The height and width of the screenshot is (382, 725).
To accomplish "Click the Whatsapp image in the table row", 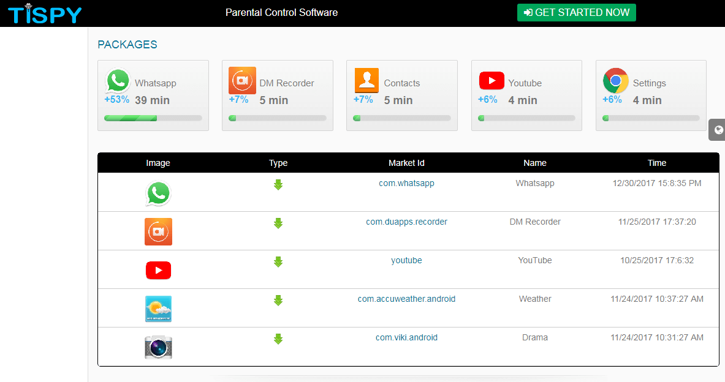I will coord(158,193).
